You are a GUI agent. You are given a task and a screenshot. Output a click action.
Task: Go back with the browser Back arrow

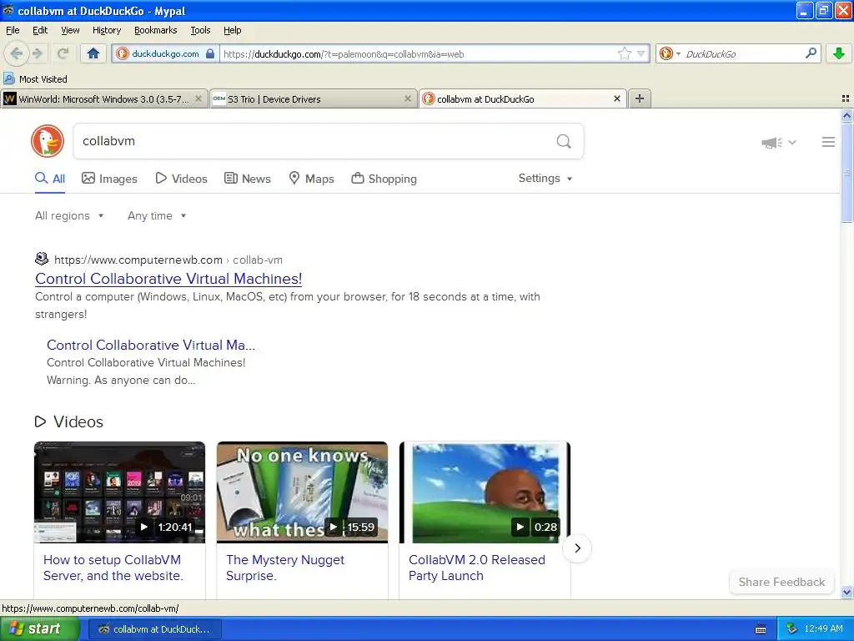pyautogui.click(x=17, y=53)
